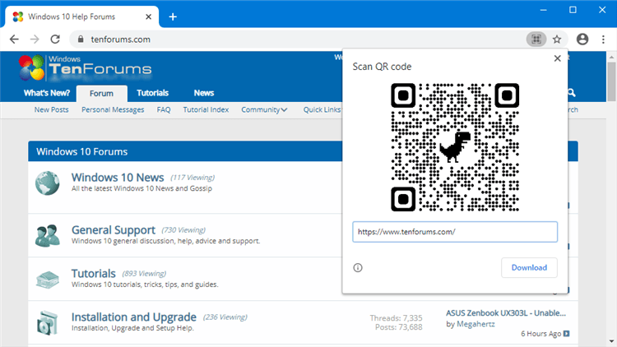617x347 pixels.
Task: Click the forward navigation arrow
Action: (35, 39)
